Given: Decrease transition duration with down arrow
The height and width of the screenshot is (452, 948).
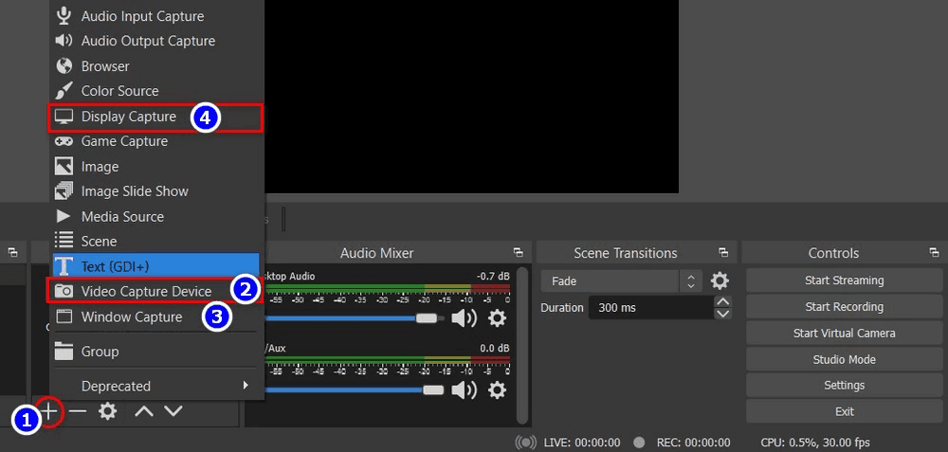Looking at the screenshot, I should pyautogui.click(x=722, y=314).
